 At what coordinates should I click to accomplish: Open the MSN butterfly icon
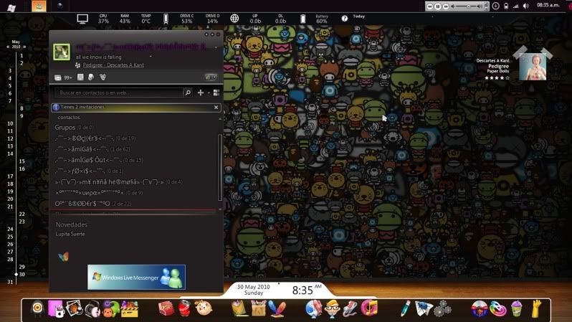tap(63, 257)
